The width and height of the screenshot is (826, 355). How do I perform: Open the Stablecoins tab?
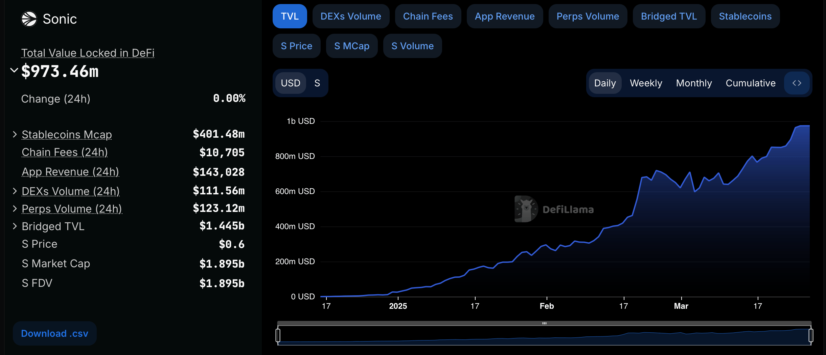(x=745, y=16)
